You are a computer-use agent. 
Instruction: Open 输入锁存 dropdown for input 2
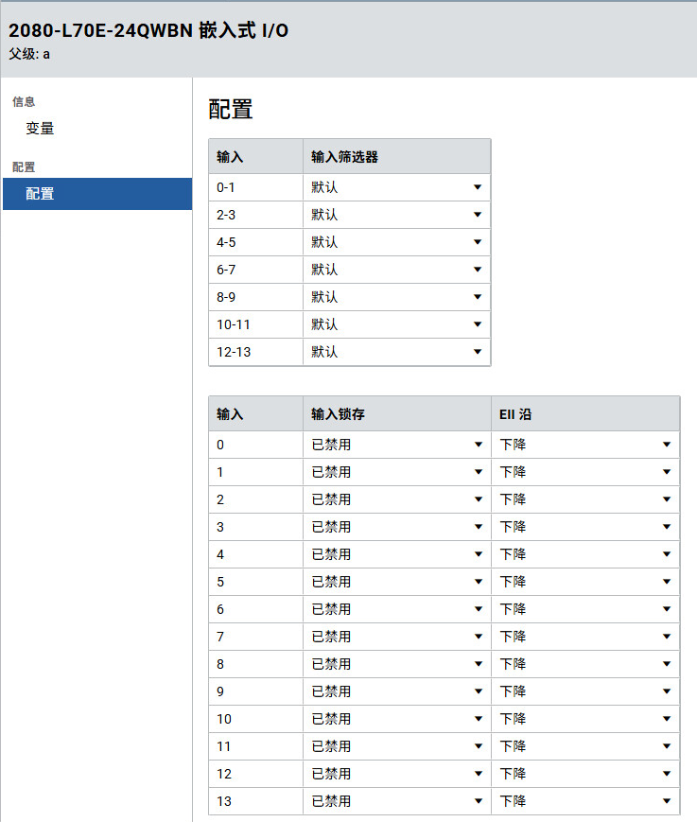(397, 499)
